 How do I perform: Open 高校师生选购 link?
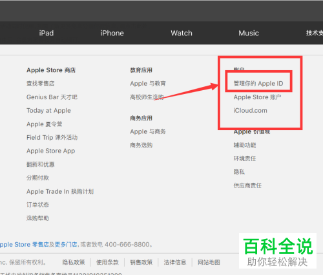tap(147, 97)
